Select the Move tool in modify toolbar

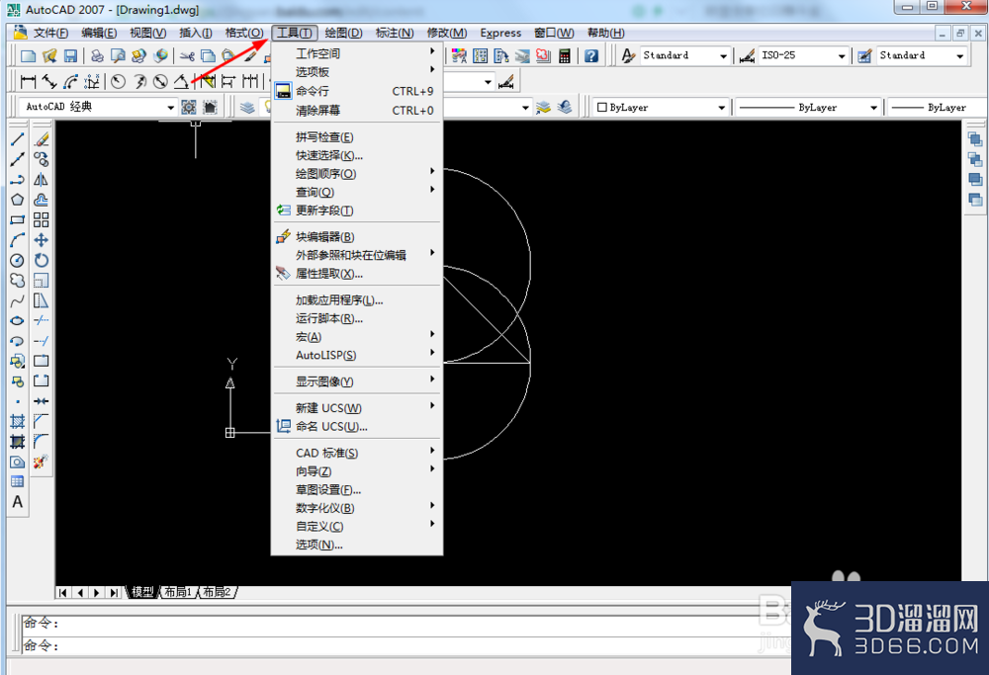click(41, 240)
